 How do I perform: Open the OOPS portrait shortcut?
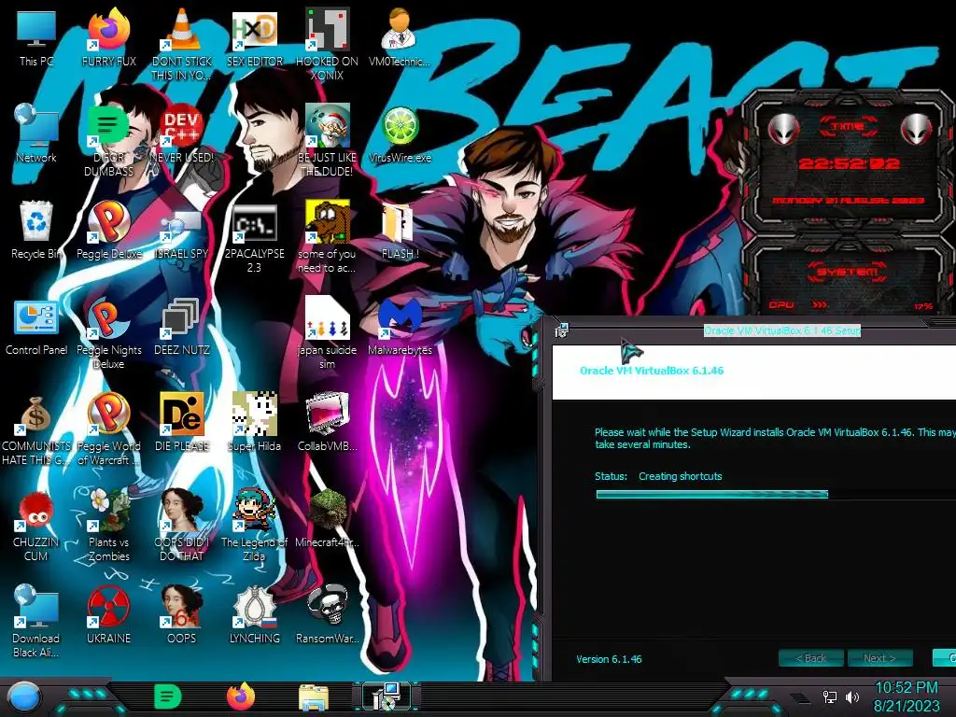coord(181,614)
